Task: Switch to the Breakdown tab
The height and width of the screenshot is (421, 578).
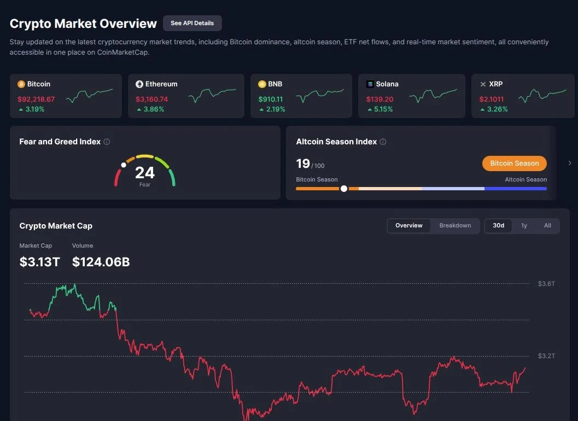Action: 455,225
